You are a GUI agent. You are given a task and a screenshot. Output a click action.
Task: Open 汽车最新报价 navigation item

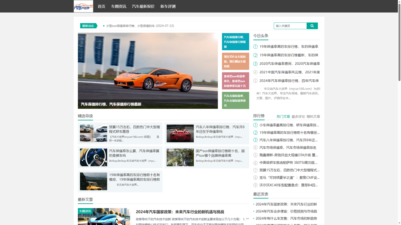point(143,6)
